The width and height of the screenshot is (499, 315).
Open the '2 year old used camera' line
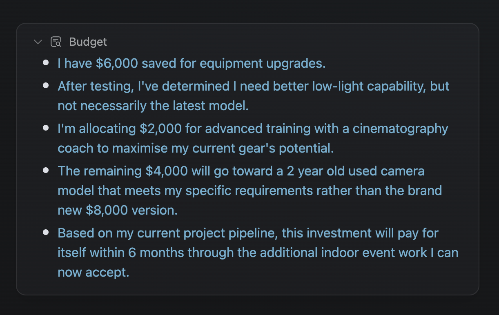241,171
